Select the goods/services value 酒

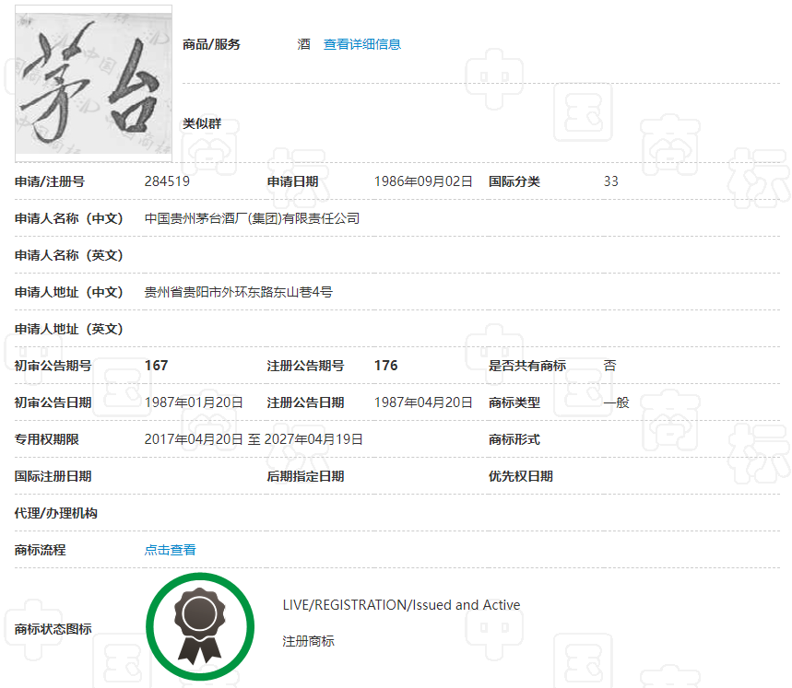303,44
